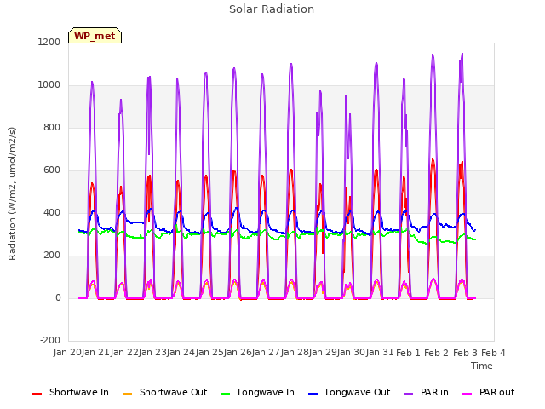Click the -200 y-axis tick label
Viewport: 545px width, 409px height.
pos(50,340)
